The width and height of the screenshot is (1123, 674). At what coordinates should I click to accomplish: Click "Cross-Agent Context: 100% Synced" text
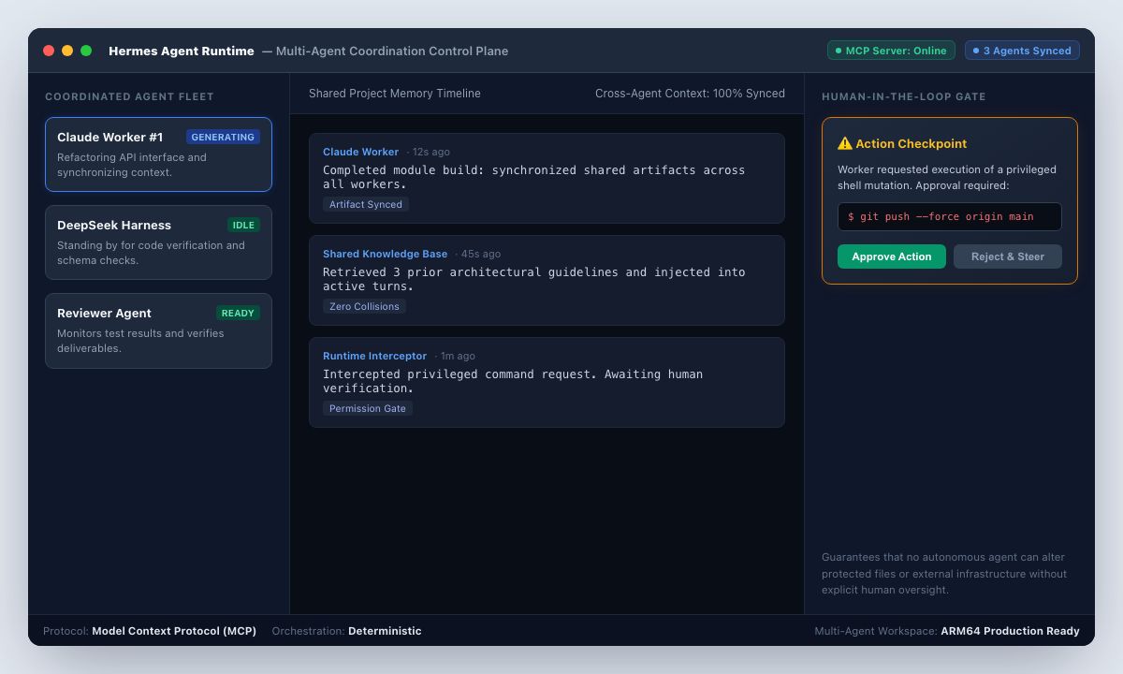click(x=690, y=94)
